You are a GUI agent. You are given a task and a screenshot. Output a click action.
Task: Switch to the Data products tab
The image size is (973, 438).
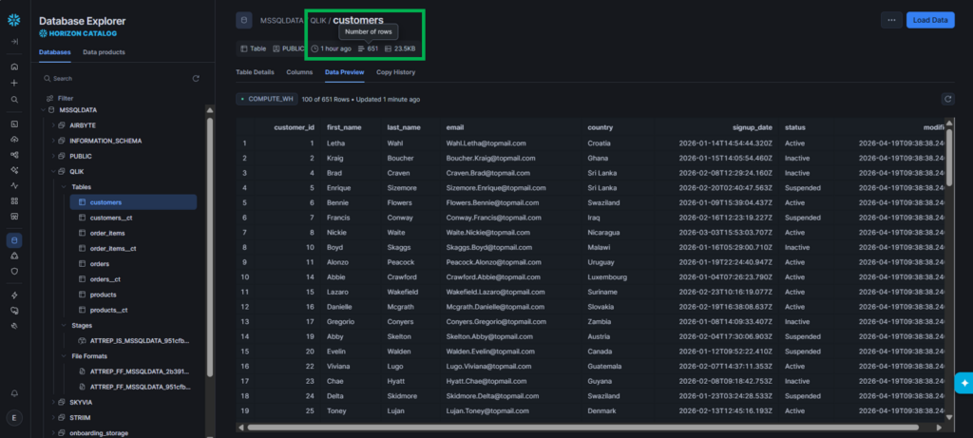point(104,52)
